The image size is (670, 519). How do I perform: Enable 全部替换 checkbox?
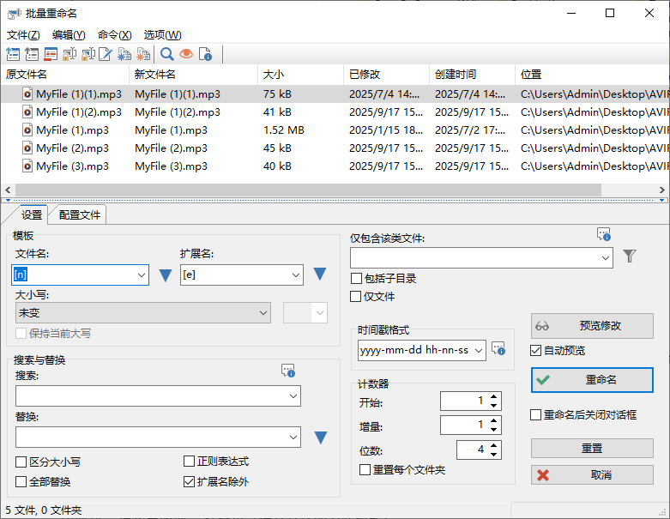coord(21,482)
